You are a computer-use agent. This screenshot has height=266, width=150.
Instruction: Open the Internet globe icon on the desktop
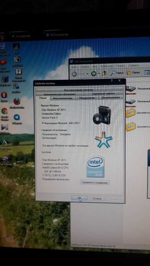[5, 159]
